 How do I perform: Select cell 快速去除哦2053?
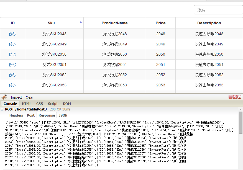[x=209, y=85]
